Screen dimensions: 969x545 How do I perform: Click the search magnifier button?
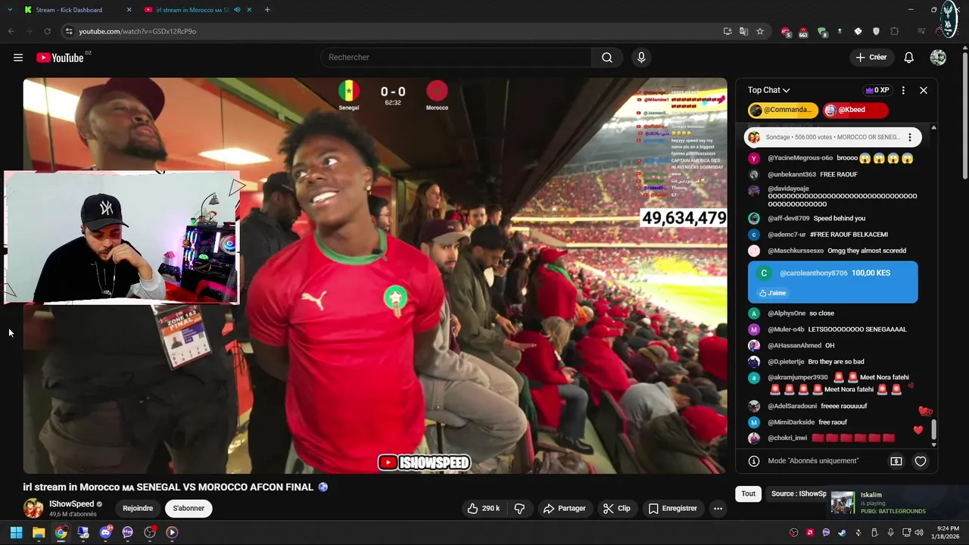pos(607,58)
